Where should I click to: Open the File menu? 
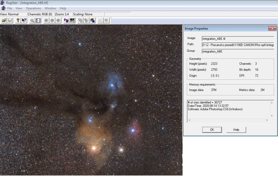(x=10, y=8)
